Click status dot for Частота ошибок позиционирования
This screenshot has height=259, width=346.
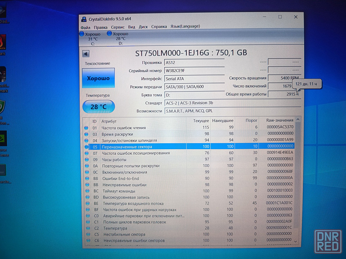coord(87,153)
